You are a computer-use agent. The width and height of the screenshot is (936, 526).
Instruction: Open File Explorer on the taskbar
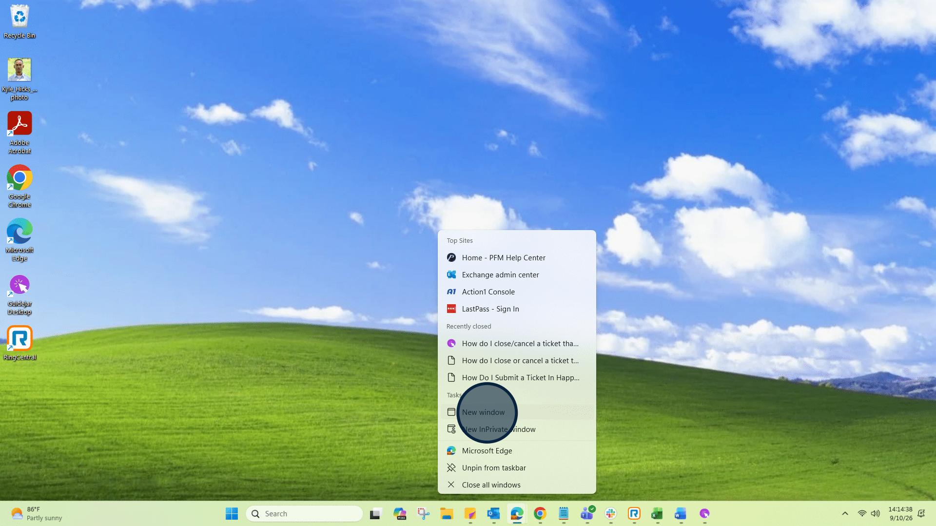447,513
